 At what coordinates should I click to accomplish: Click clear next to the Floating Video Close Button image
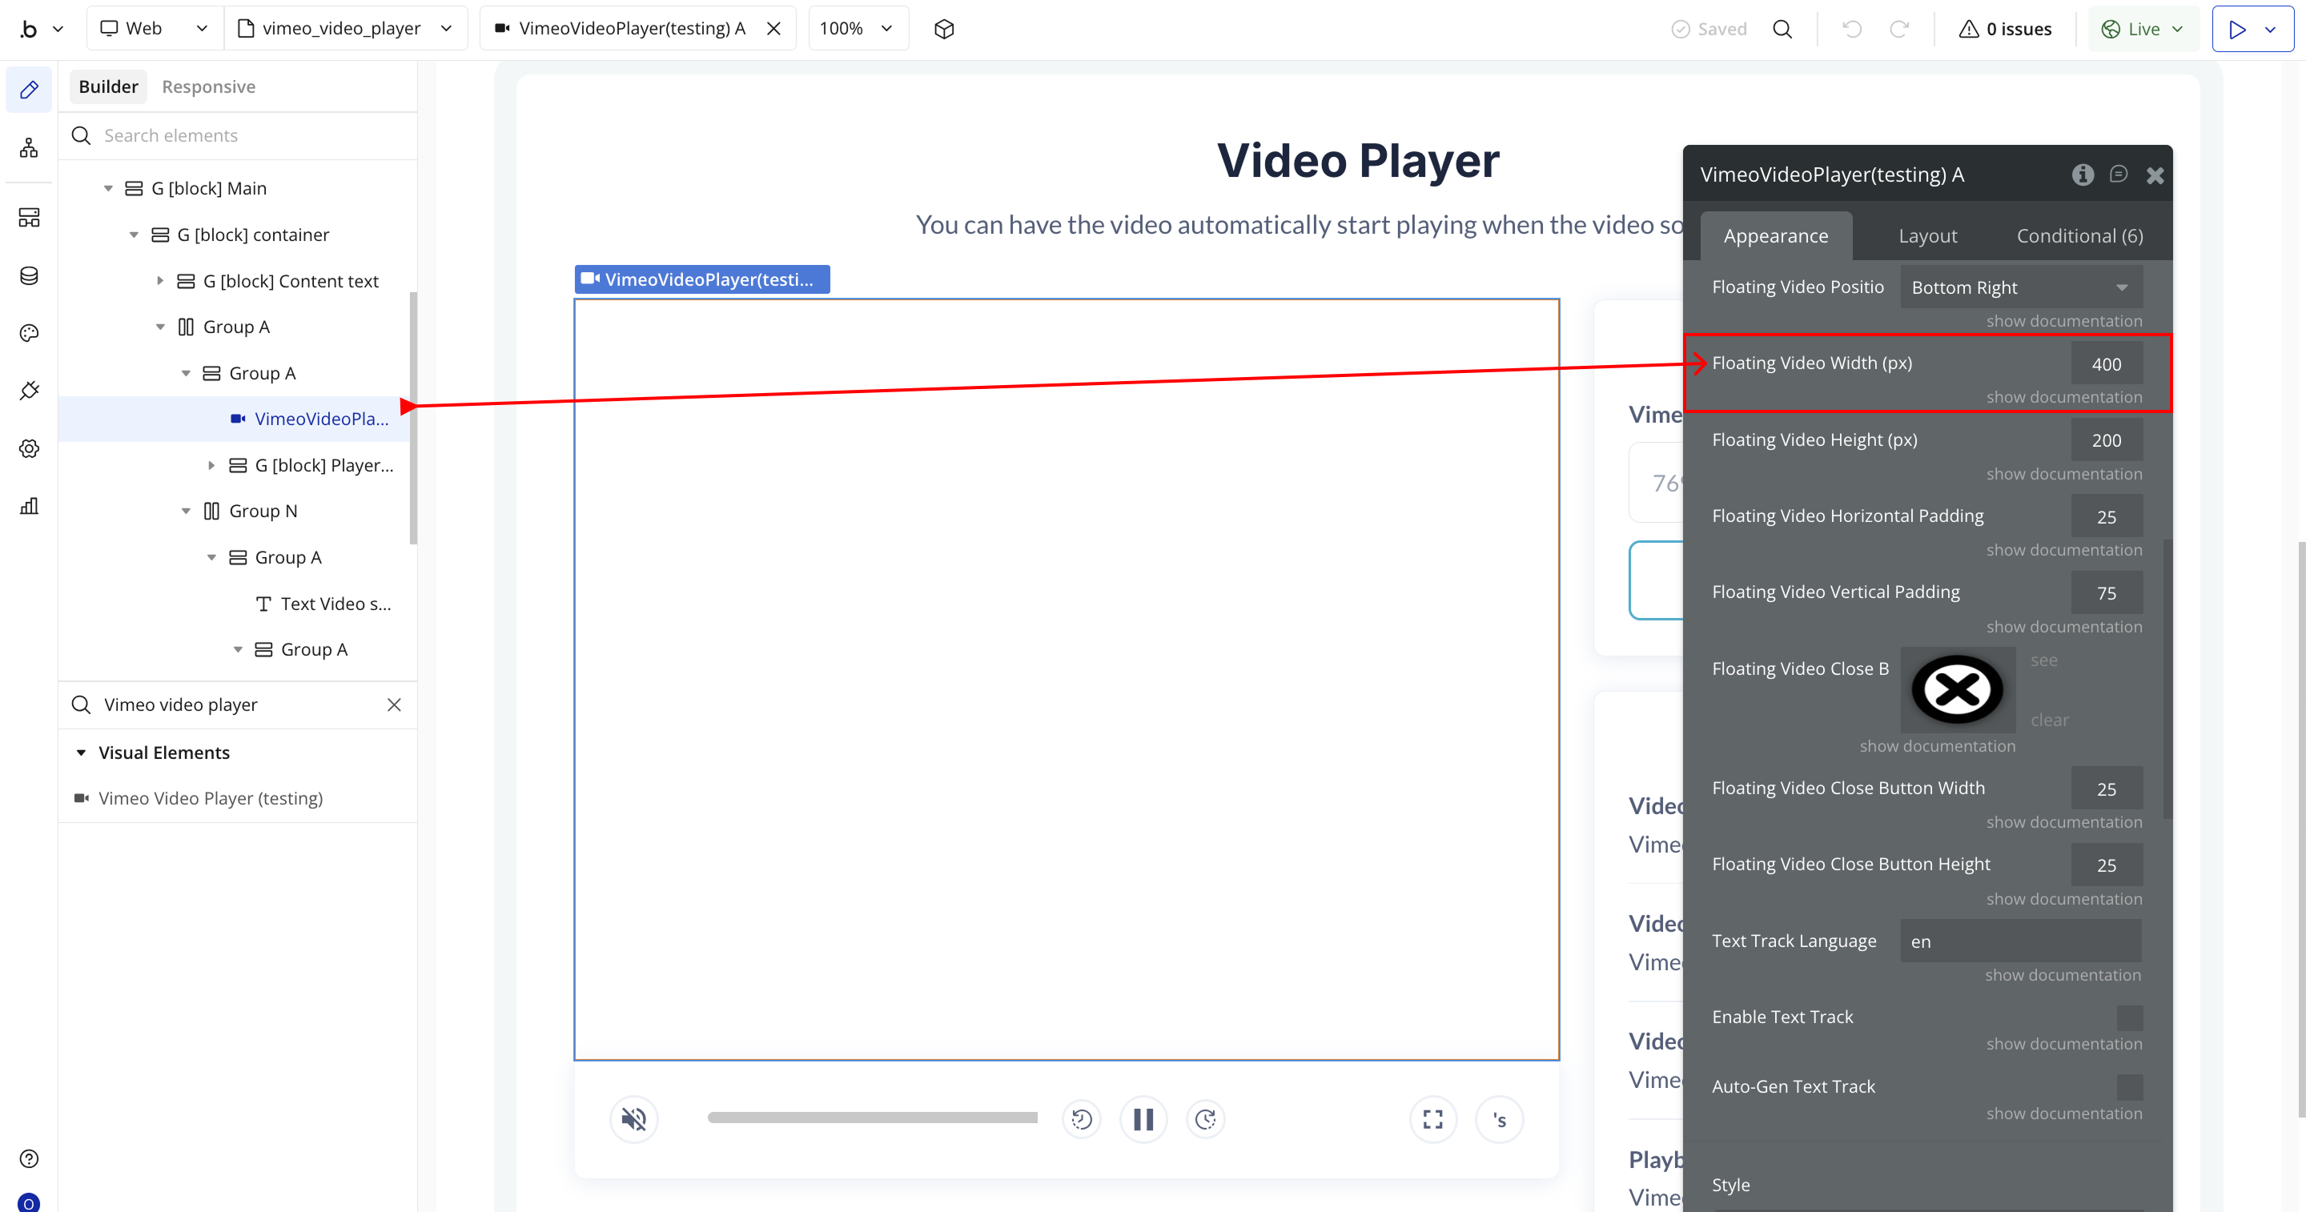point(2048,720)
